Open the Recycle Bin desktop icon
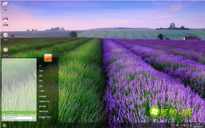The height and width of the screenshot is (128, 205). pos(5,50)
